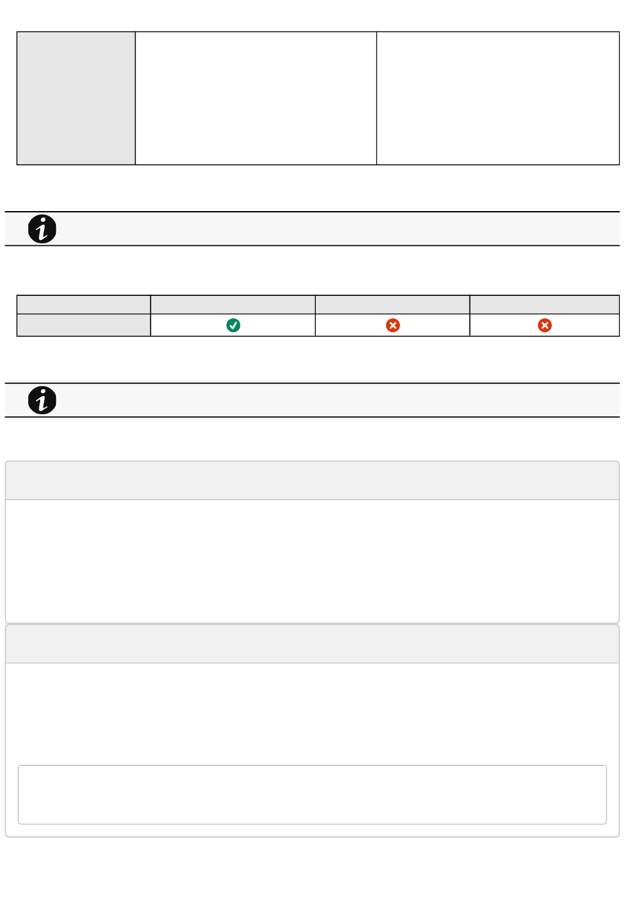Expand the second gray panel header
Image resolution: width=625 pixels, height=912 pixels.
[x=312, y=644]
